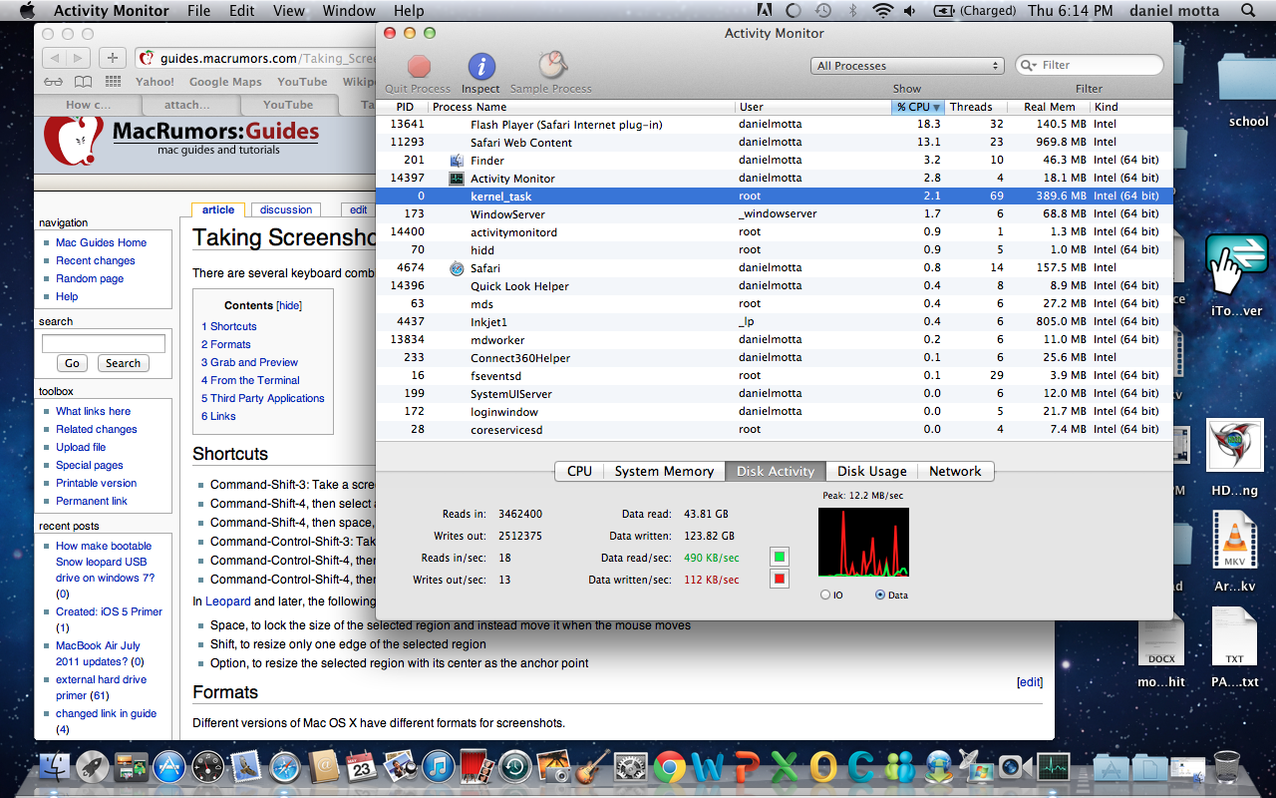Click the Activity Monitor row icon in process list
Screen dimensions: 1276x798
coord(457,179)
